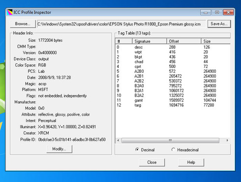Image resolution: width=241 pixels, height=182 pixels.
Task: Click the Version value 0x4000000
Action: [47, 53]
